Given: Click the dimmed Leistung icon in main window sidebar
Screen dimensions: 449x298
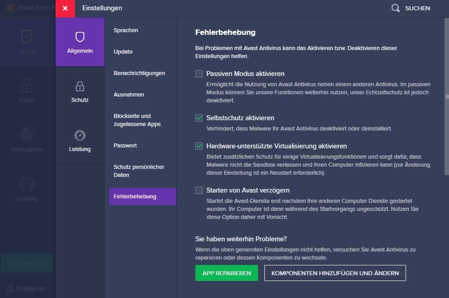Looking at the screenshot, I should (26, 184).
